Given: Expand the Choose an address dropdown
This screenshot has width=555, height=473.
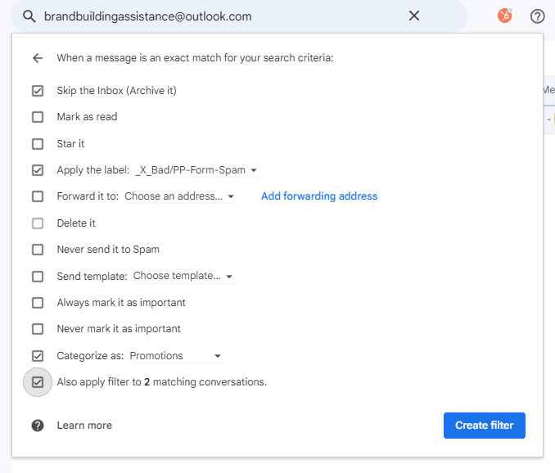Looking at the screenshot, I should [x=179, y=196].
